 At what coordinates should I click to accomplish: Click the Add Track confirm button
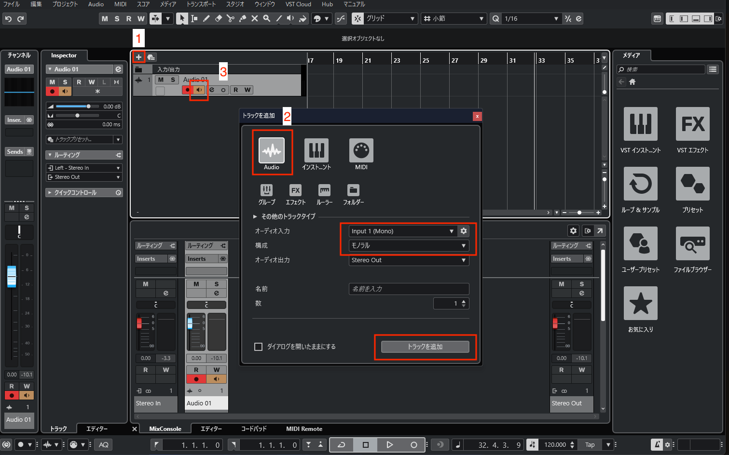click(425, 347)
